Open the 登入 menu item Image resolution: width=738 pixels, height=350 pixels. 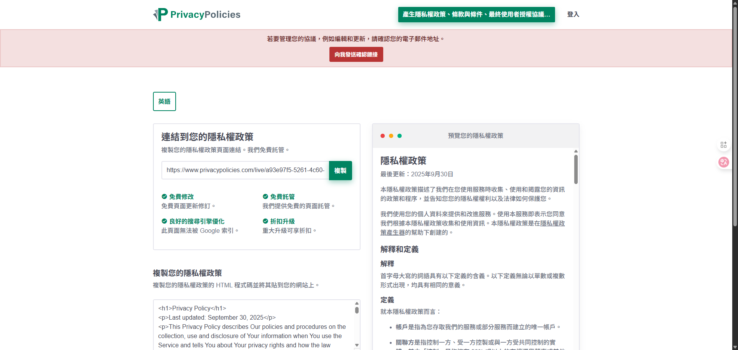pos(573,14)
